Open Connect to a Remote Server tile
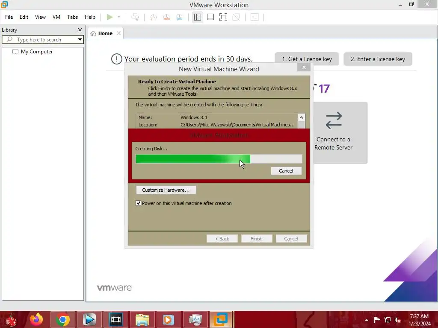Viewport: 438px width, 328px height. [x=340, y=133]
